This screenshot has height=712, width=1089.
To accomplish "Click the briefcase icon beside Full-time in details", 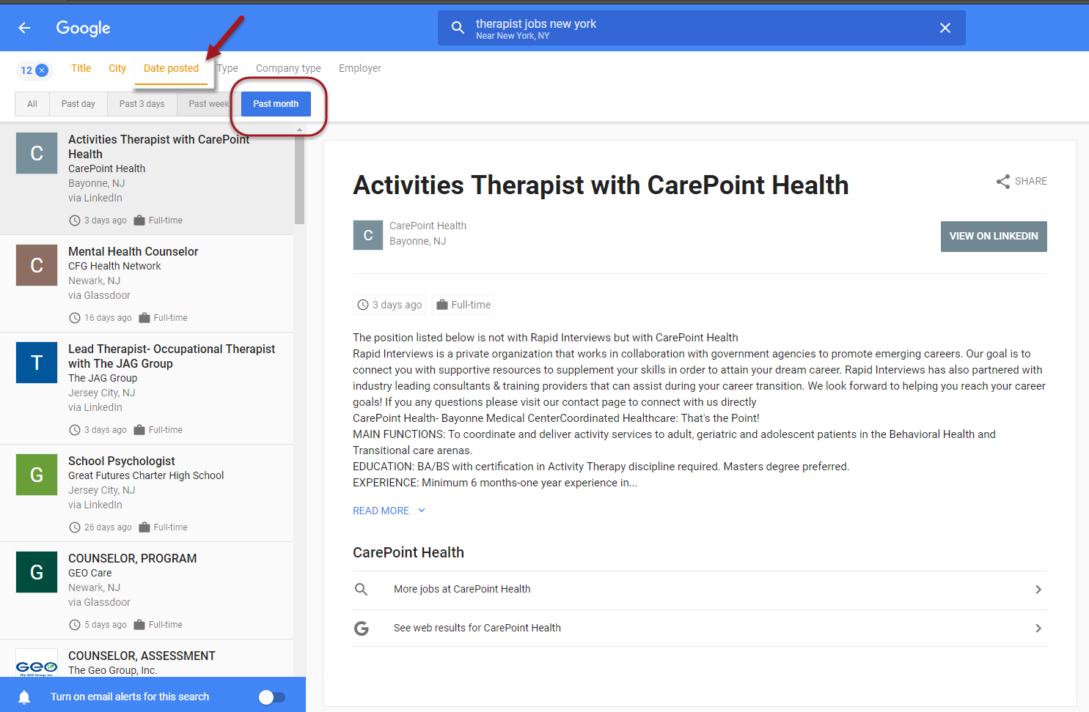I will point(442,305).
